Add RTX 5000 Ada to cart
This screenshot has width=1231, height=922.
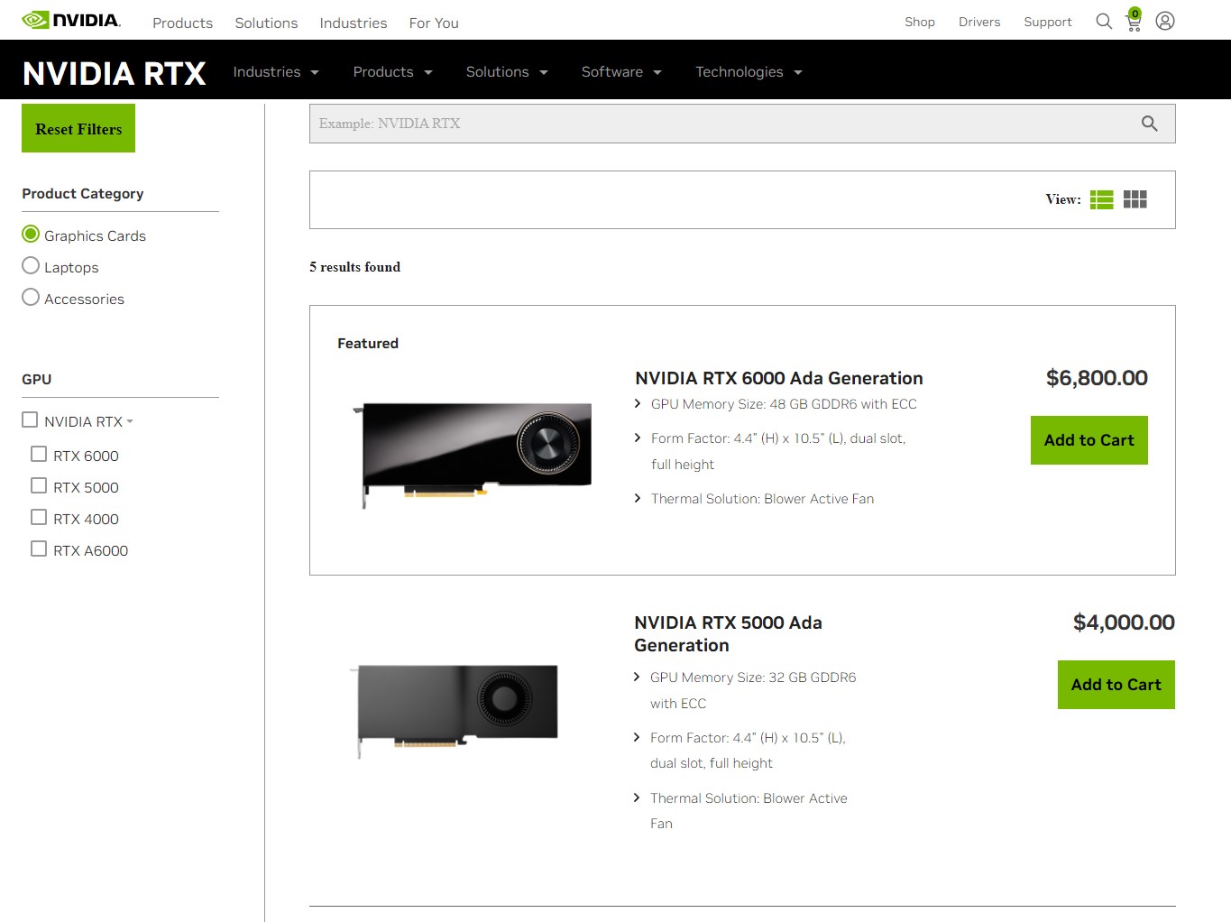tap(1116, 685)
